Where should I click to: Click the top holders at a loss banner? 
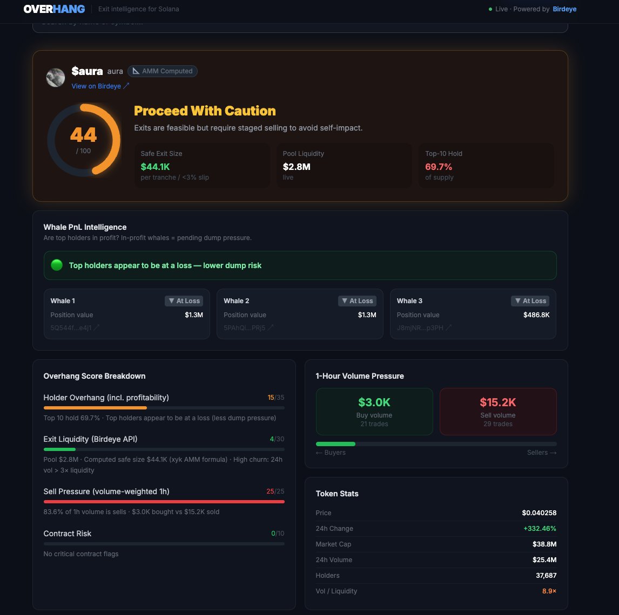[300, 265]
